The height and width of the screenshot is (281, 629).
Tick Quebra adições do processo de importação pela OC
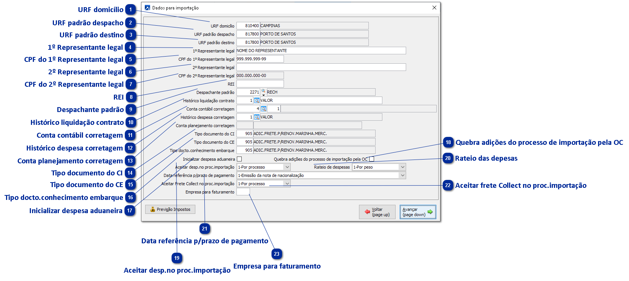coord(371,159)
